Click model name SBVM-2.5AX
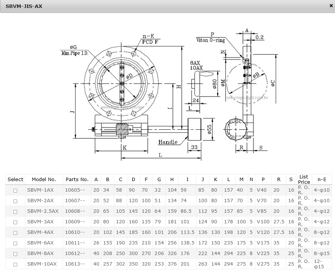The width and height of the screenshot is (335, 272). click(43, 211)
